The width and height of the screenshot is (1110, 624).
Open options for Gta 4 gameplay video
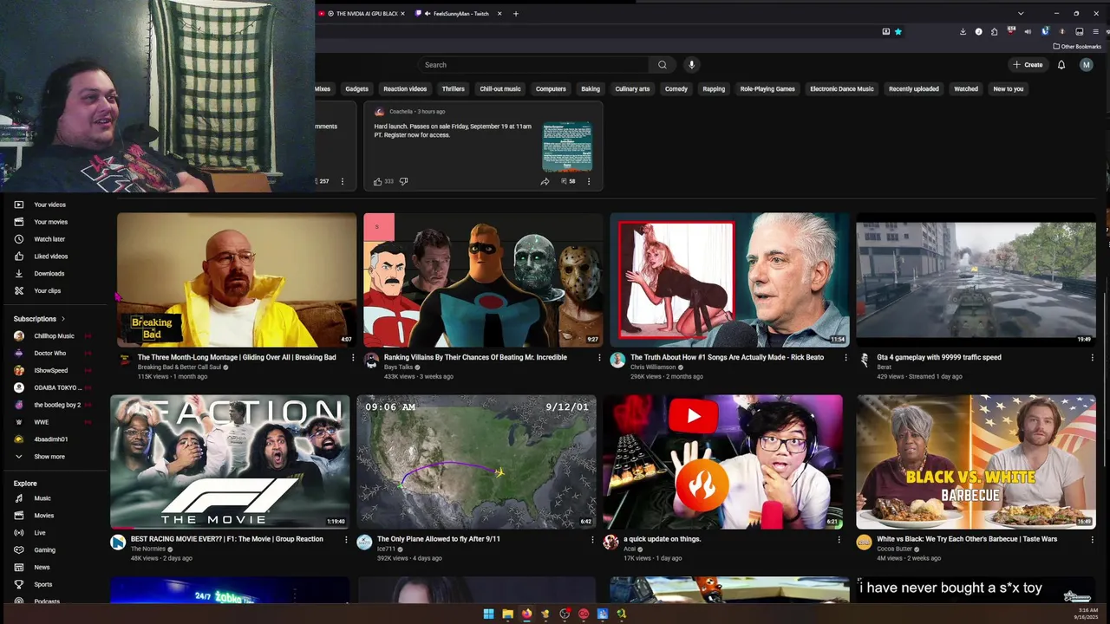[x=1092, y=357]
